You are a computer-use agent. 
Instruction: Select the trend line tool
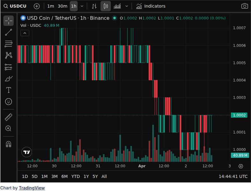click(x=9, y=32)
